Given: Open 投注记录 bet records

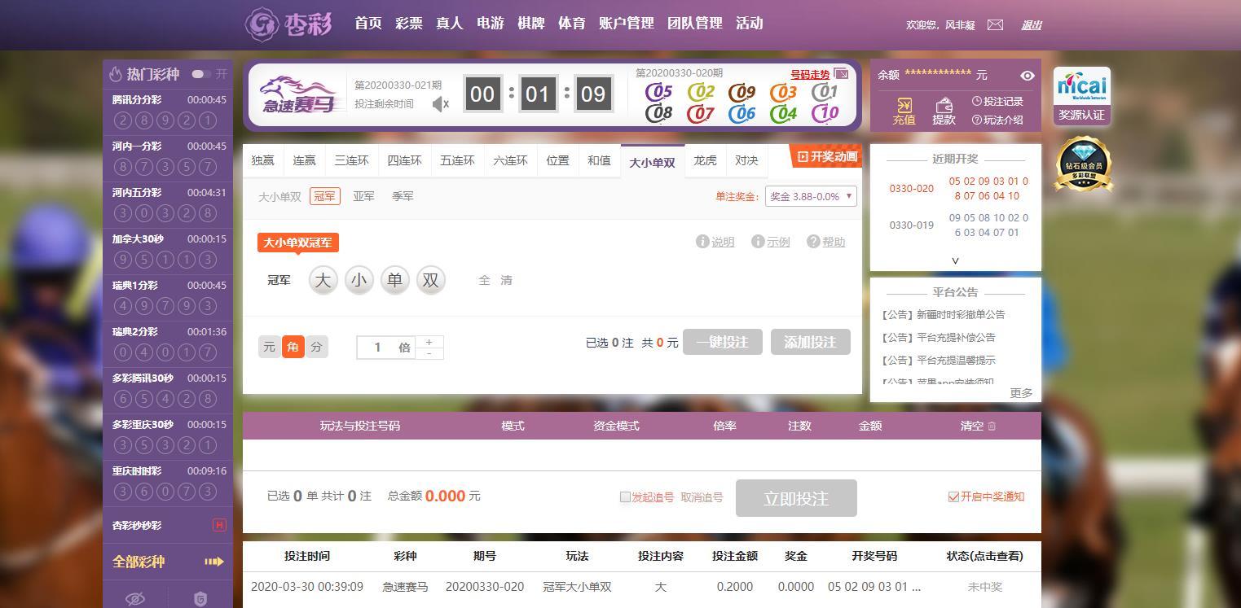Looking at the screenshot, I should (x=997, y=102).
